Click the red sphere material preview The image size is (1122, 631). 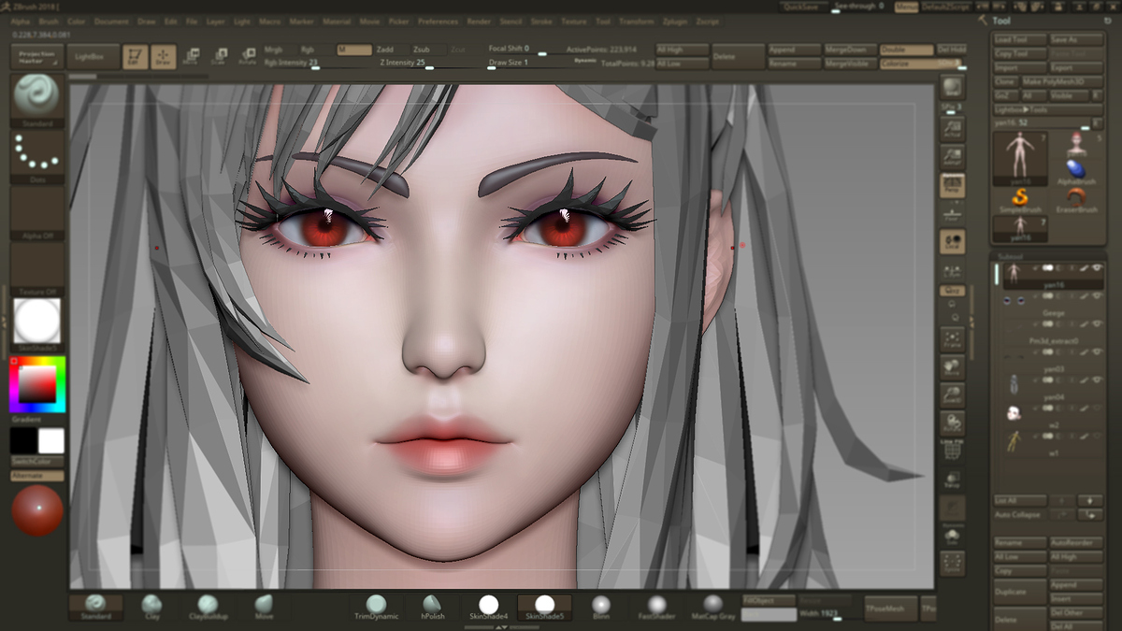point(37,510)
